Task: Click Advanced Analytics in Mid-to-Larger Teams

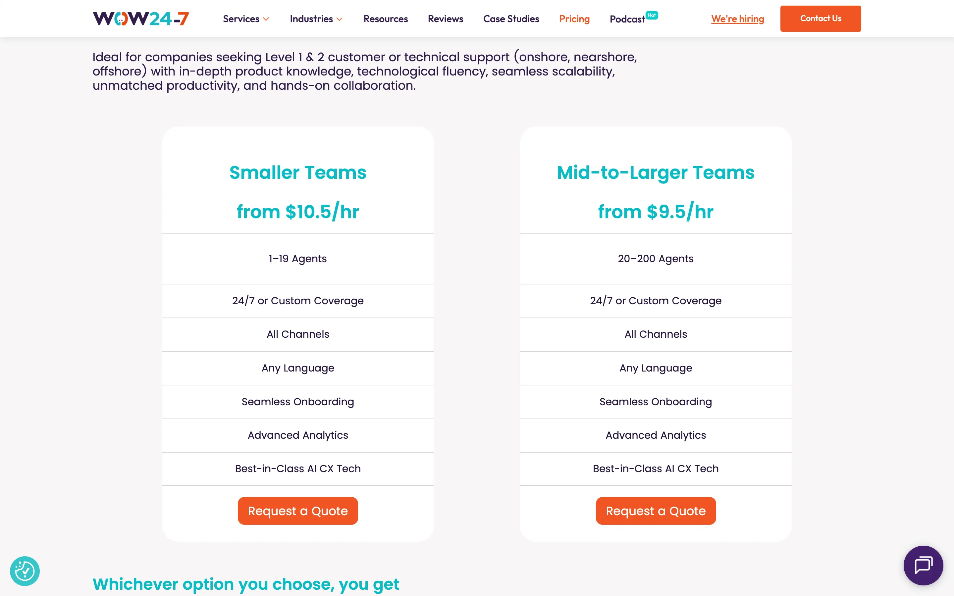Action: pos(655,435)
